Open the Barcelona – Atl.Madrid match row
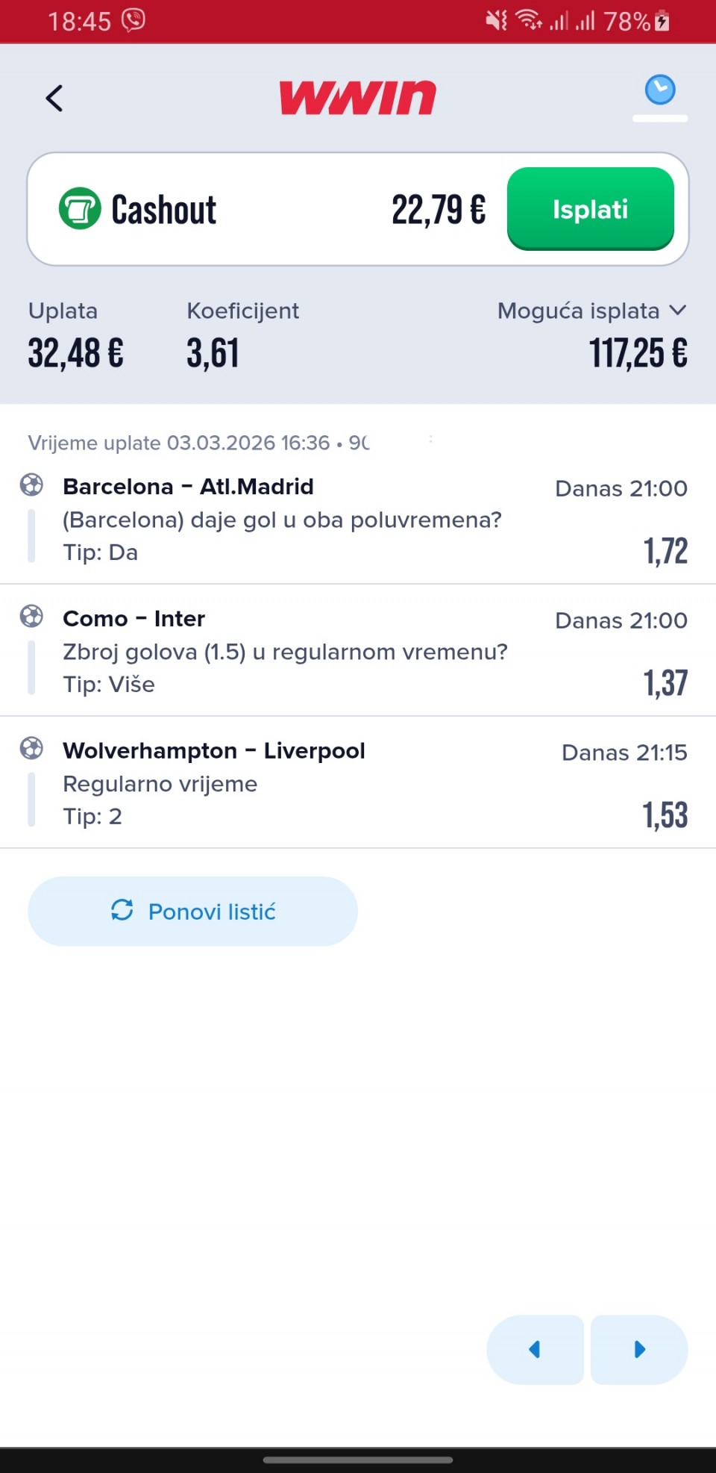716x1473 pixels. [x=298, y=520]
